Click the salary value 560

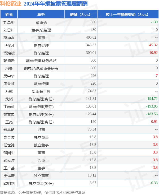click(x=93, y=22)
